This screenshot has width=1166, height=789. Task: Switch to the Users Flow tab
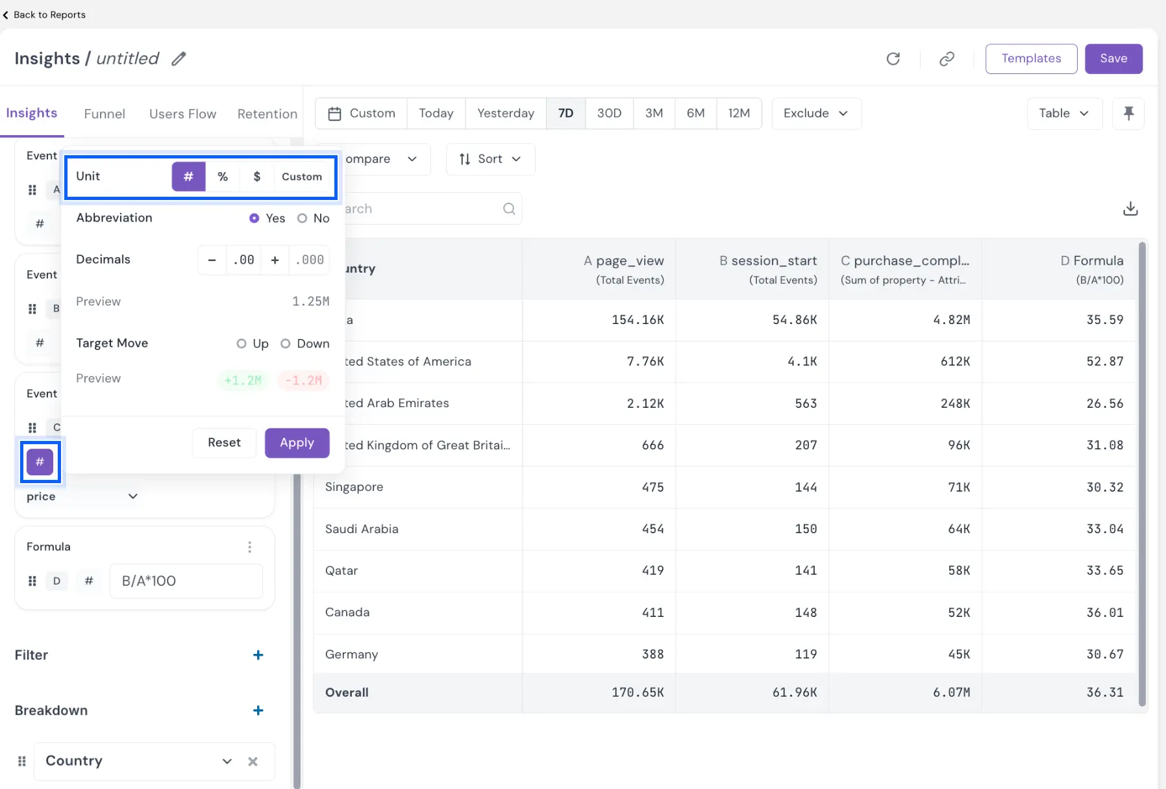pyautogui.click(x=182, y=114)
